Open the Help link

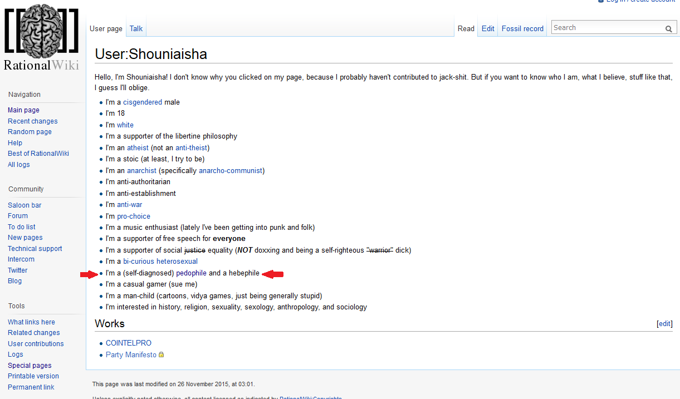click(15, 143)
